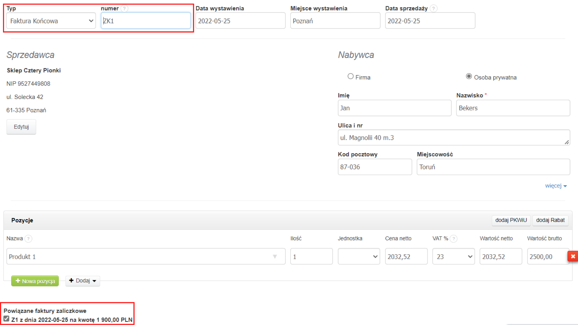Screen dimensions: 578x325
Task: Click the help icon beside VAT %
Action: (x=454, y=239)
